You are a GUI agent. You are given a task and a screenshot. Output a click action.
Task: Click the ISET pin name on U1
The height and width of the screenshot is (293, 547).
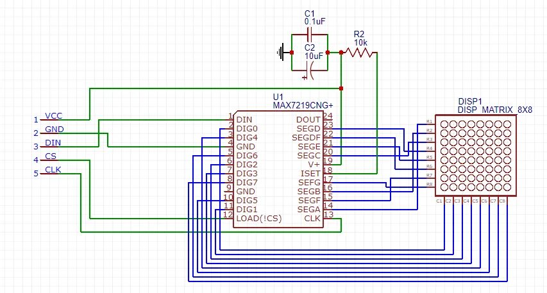click(x=310, y=173)
